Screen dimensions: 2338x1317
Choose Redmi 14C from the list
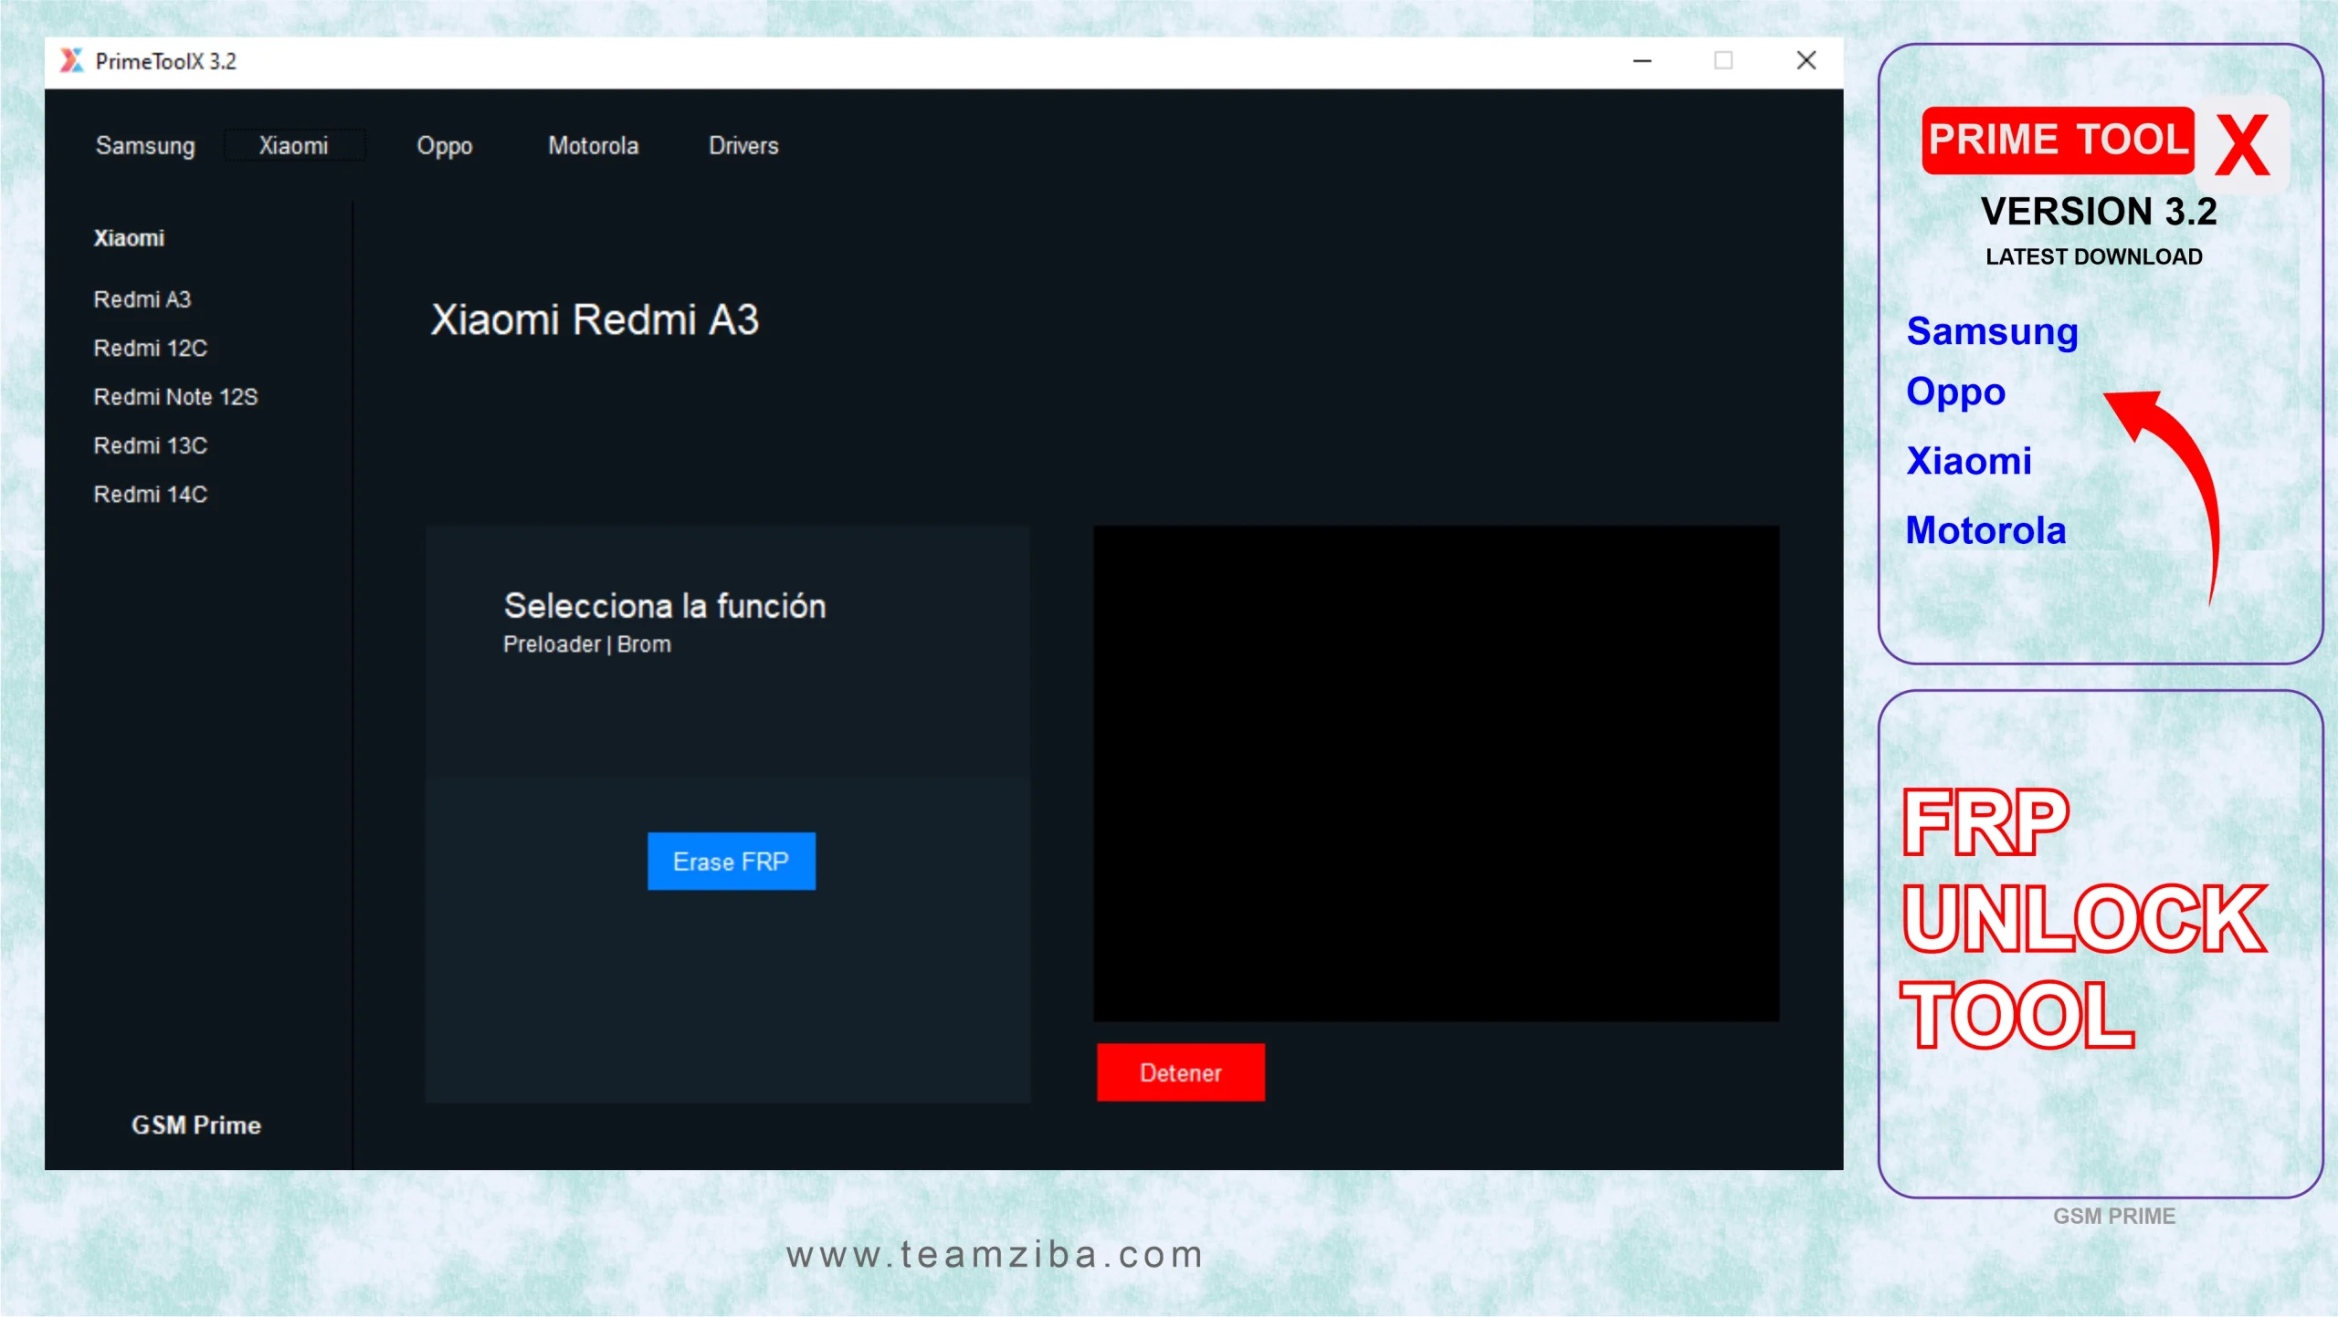tap(151, 494)
